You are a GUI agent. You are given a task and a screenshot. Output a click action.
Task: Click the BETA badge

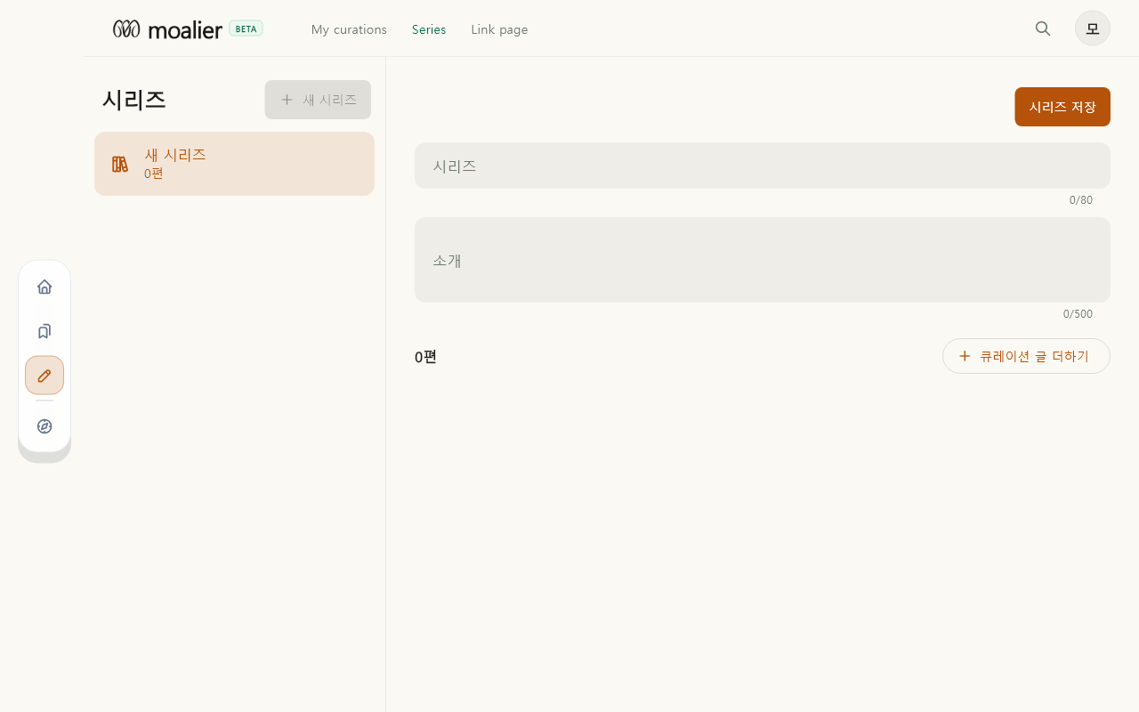246,28
